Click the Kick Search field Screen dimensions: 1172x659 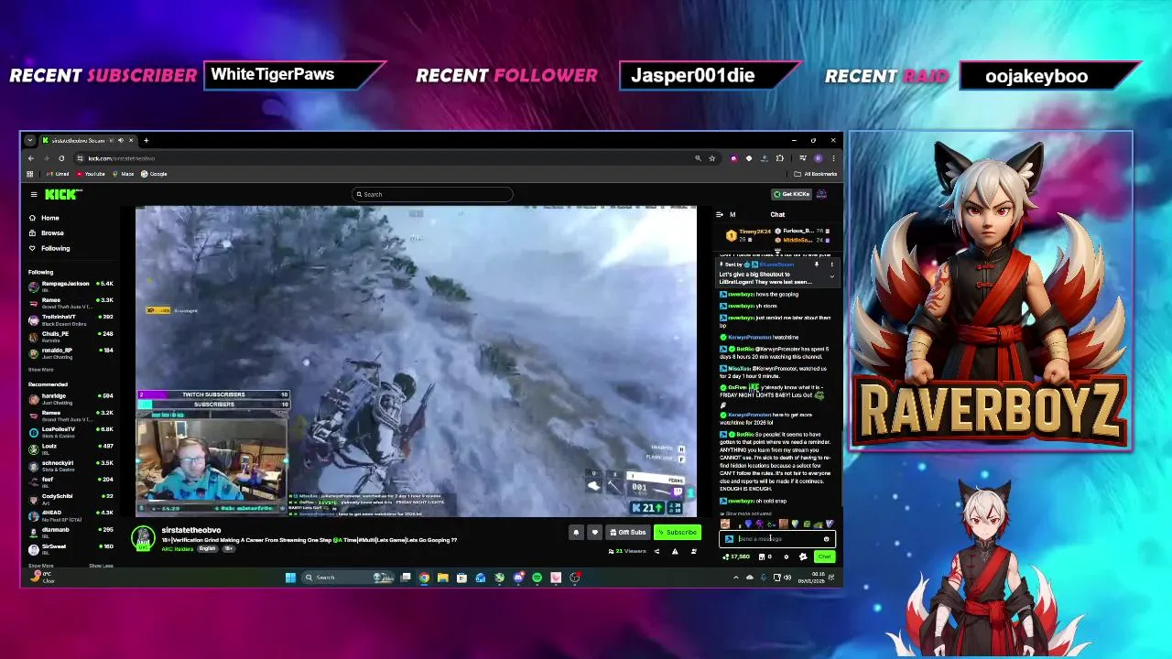[432, 194]
